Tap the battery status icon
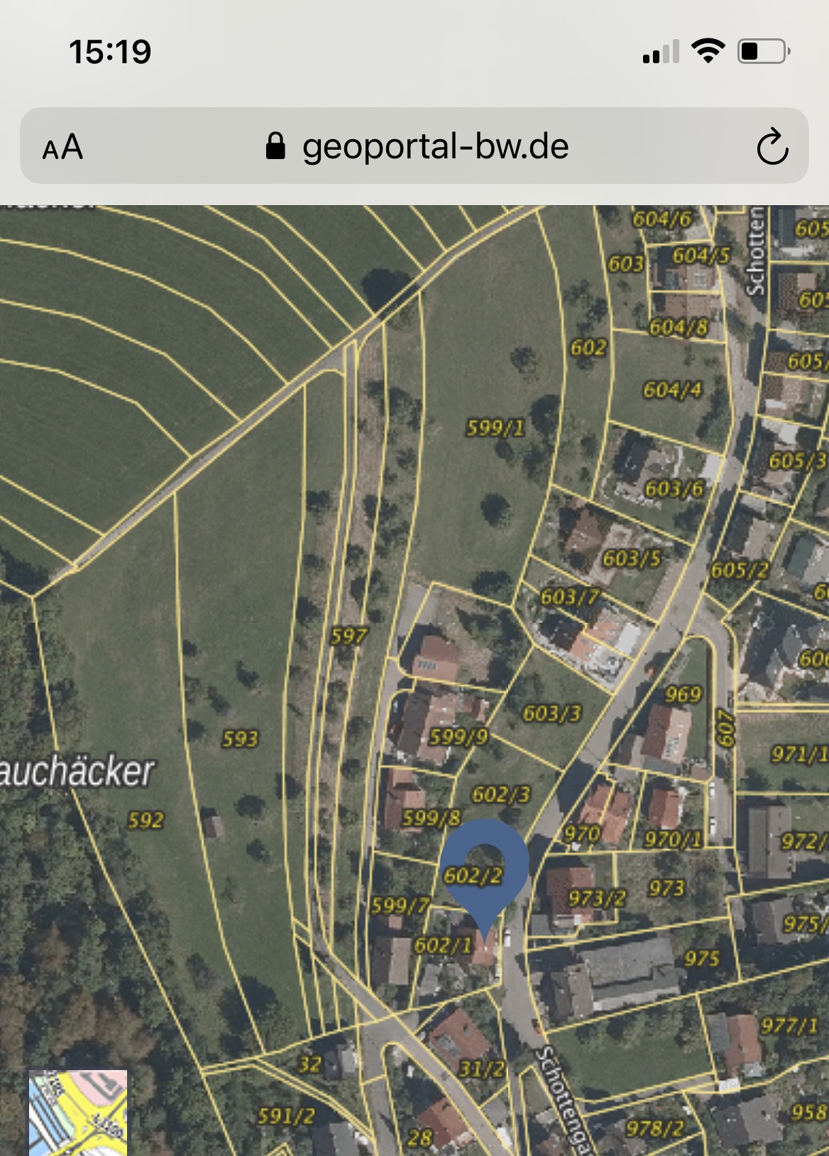 click(x=764, y=51)
